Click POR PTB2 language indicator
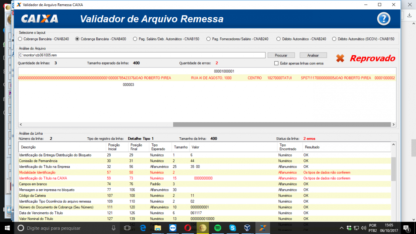 (x=373, y=228)
